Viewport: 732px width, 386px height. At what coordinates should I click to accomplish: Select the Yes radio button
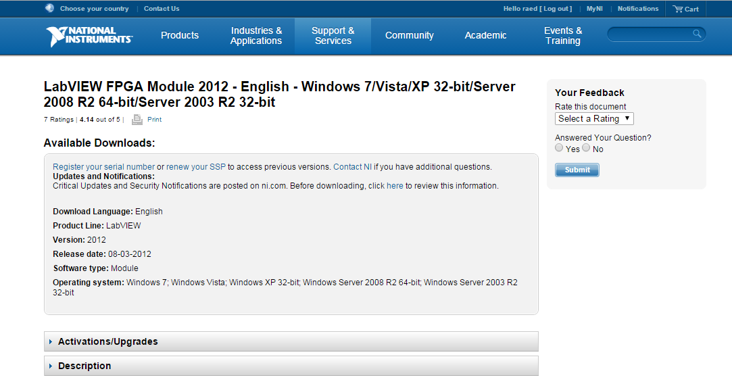point(559,147)
